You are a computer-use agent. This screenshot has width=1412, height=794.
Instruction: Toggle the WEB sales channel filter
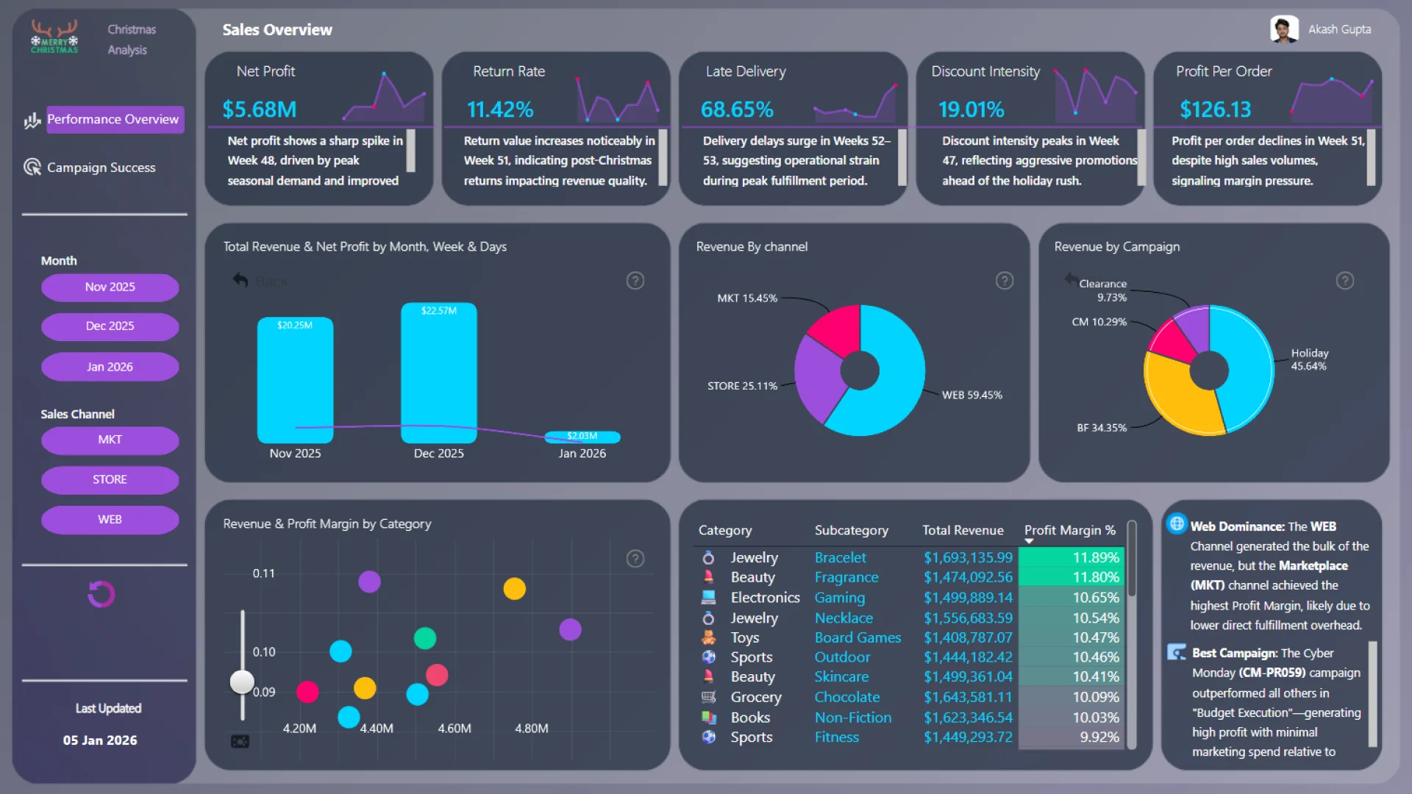click(110, 519)
